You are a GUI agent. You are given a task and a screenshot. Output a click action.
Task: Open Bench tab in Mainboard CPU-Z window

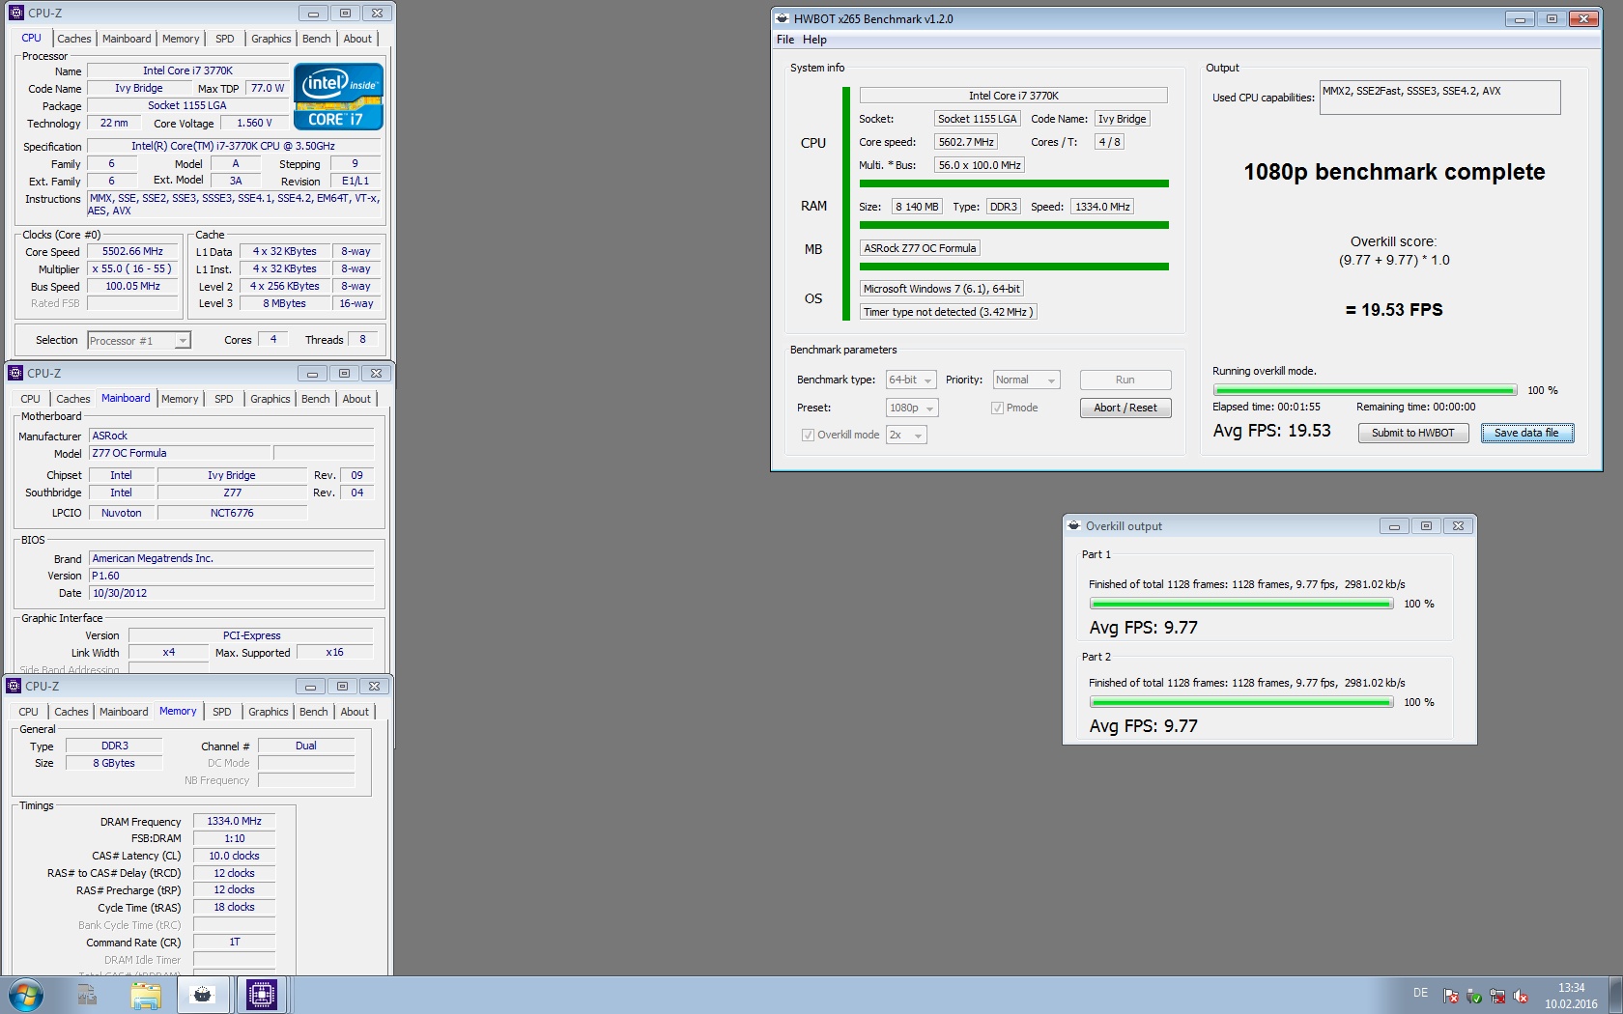[x=315, y=399]
